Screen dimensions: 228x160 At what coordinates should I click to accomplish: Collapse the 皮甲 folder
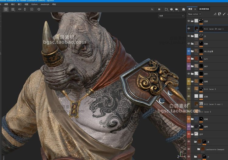[192, 134]
